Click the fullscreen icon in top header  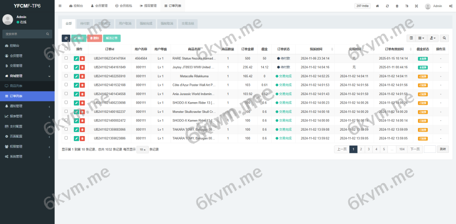(x=416, y=6)
